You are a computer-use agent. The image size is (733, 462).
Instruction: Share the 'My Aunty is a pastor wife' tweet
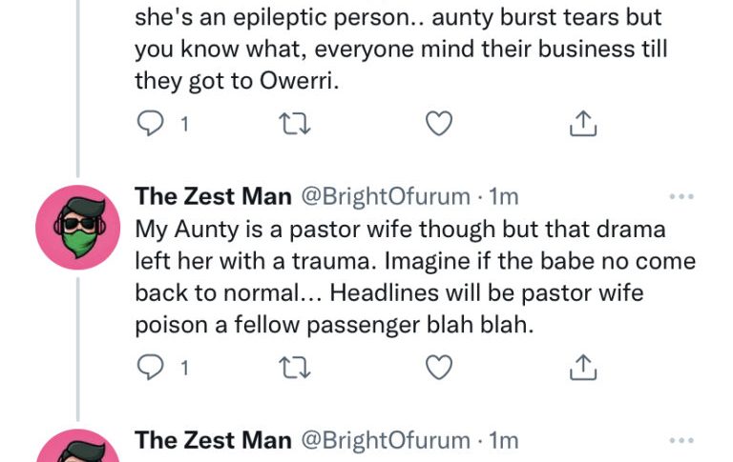pyautogui.click(x=583, y=367)
